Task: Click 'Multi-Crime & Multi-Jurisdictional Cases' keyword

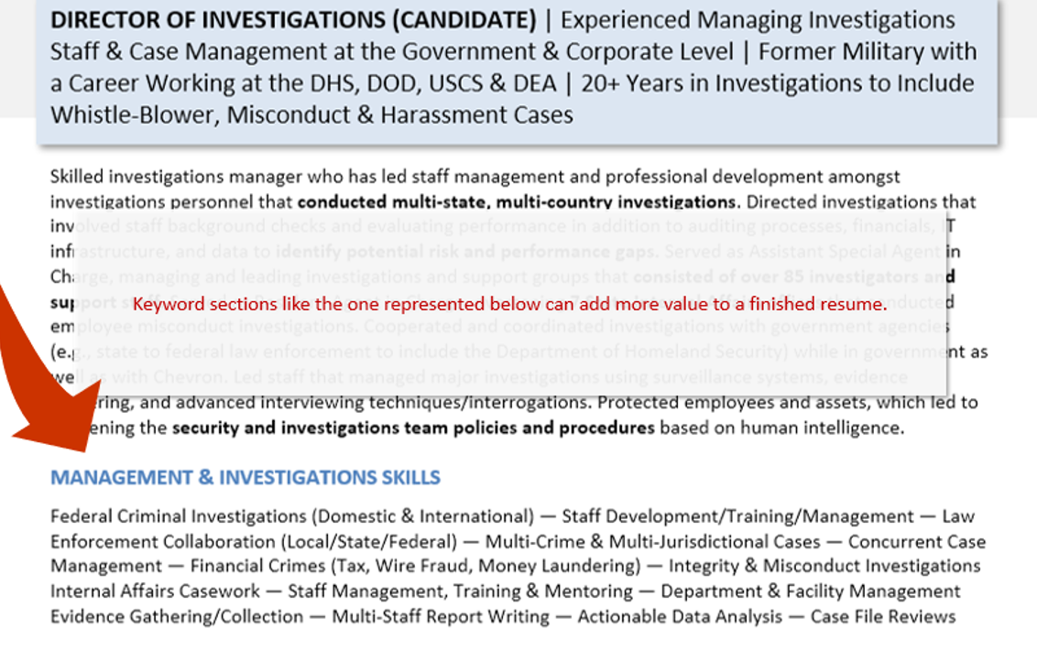Action: pyautogui.click(x=653, y=542)
